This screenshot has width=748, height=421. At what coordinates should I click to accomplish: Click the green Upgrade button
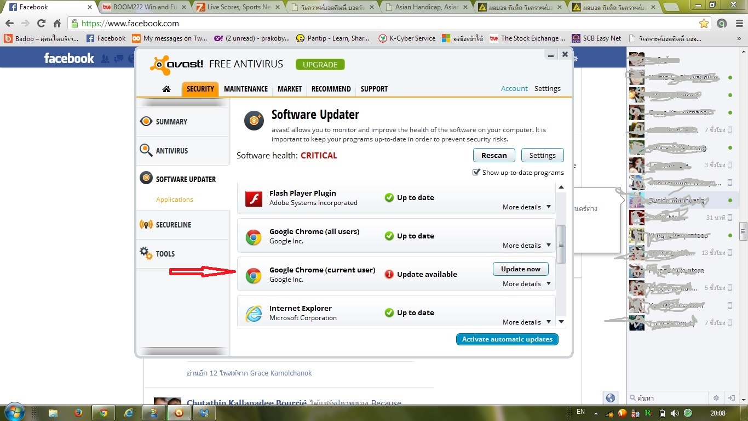click(x=320, y=65)
